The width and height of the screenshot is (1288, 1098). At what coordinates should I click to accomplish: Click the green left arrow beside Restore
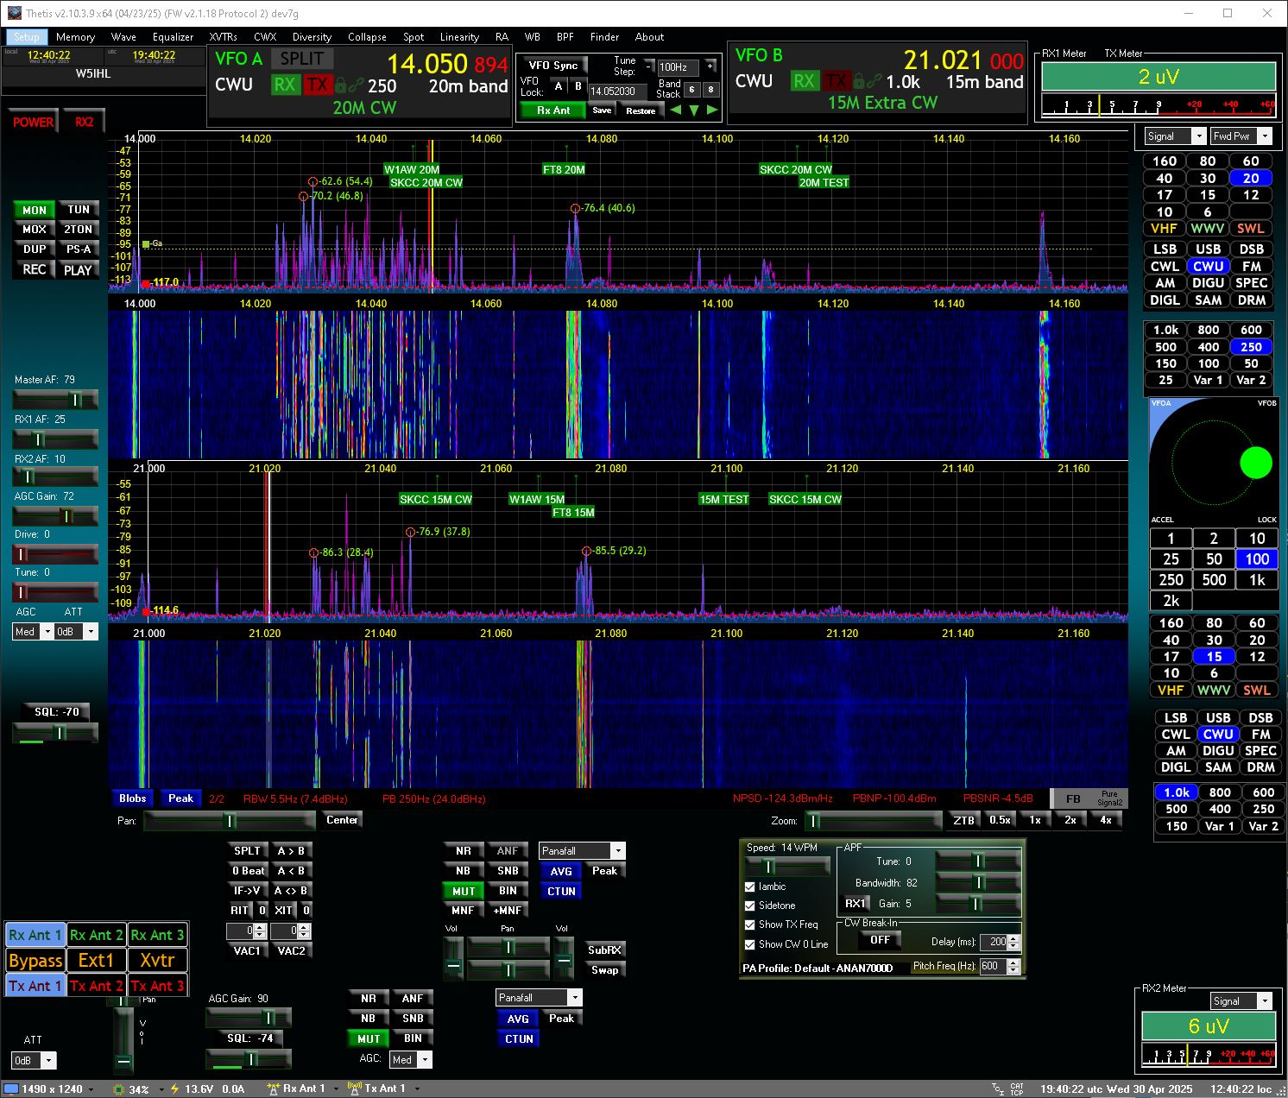point(675,110)
